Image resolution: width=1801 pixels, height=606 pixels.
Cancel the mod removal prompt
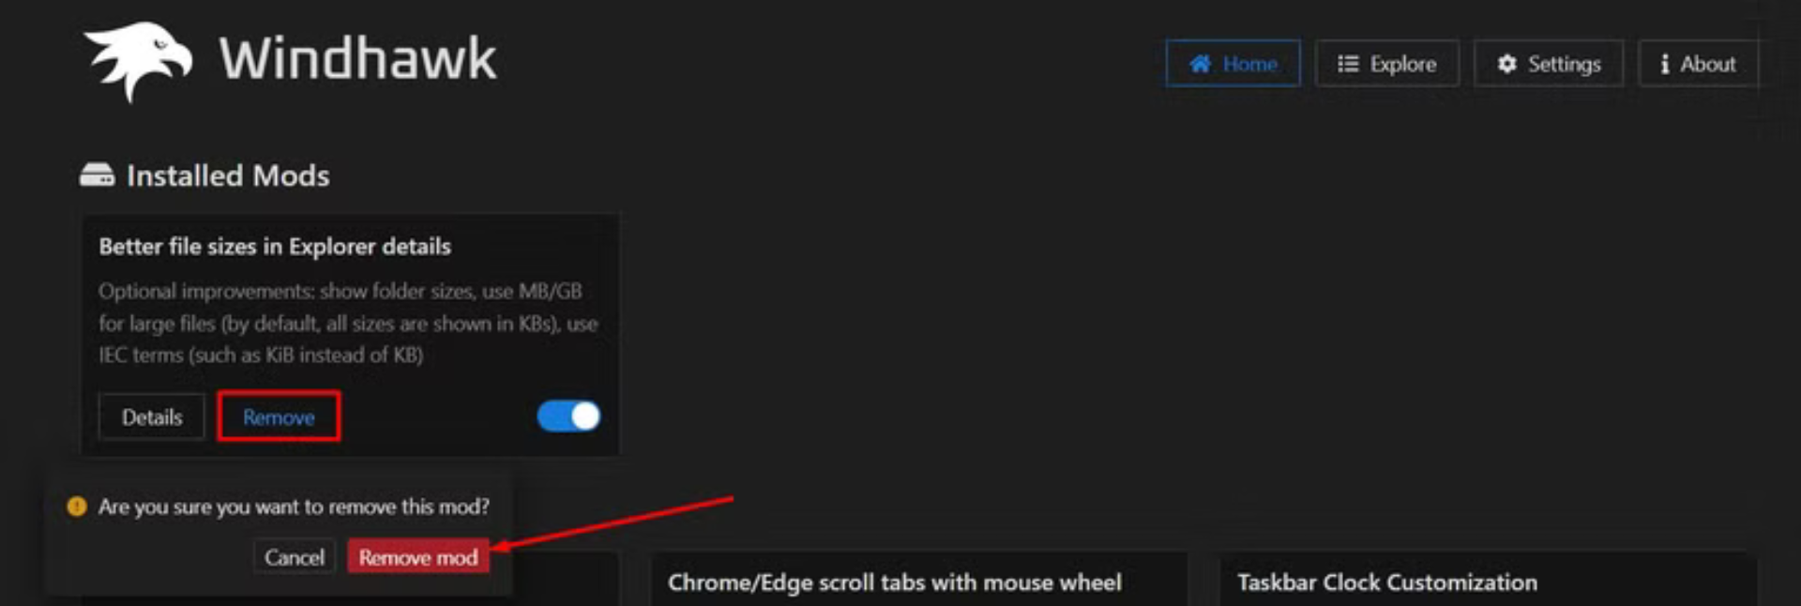tap(294, 557)
